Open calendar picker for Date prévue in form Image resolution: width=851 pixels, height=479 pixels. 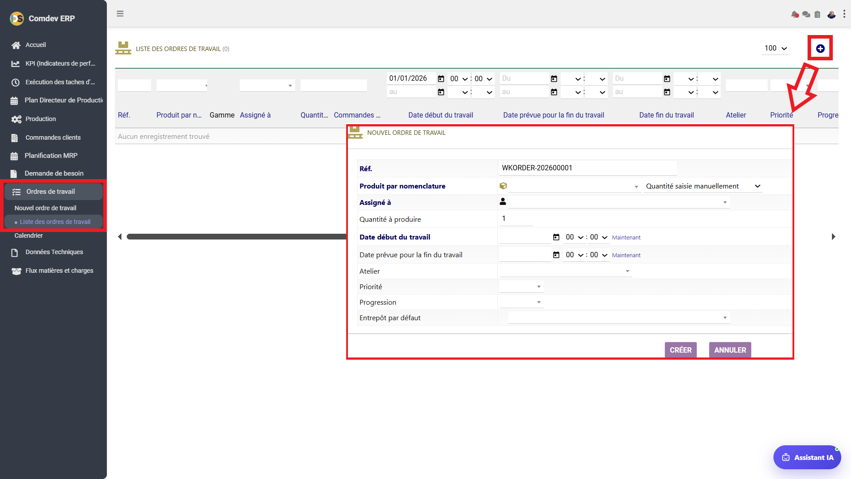(556, 255)
